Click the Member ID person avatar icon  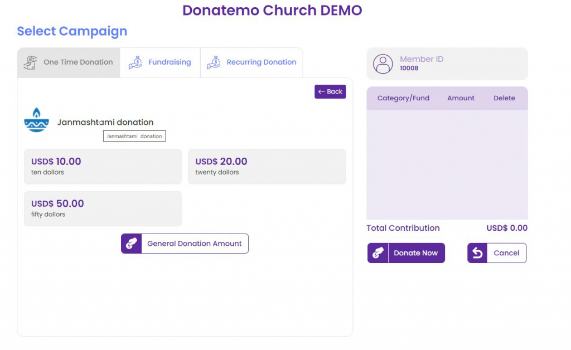point(383,64)
